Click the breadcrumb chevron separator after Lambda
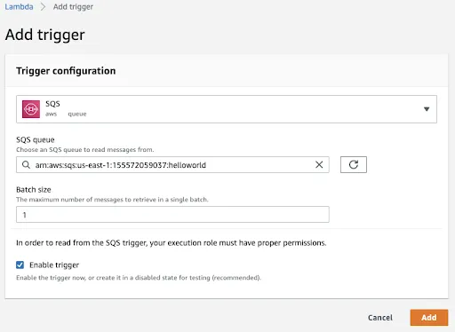455x332 pixels. (x=44, y=7)
